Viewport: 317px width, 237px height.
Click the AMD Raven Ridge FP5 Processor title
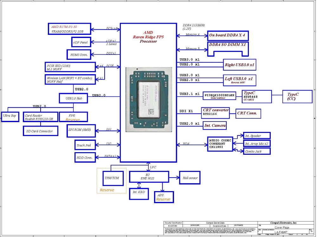148,37
